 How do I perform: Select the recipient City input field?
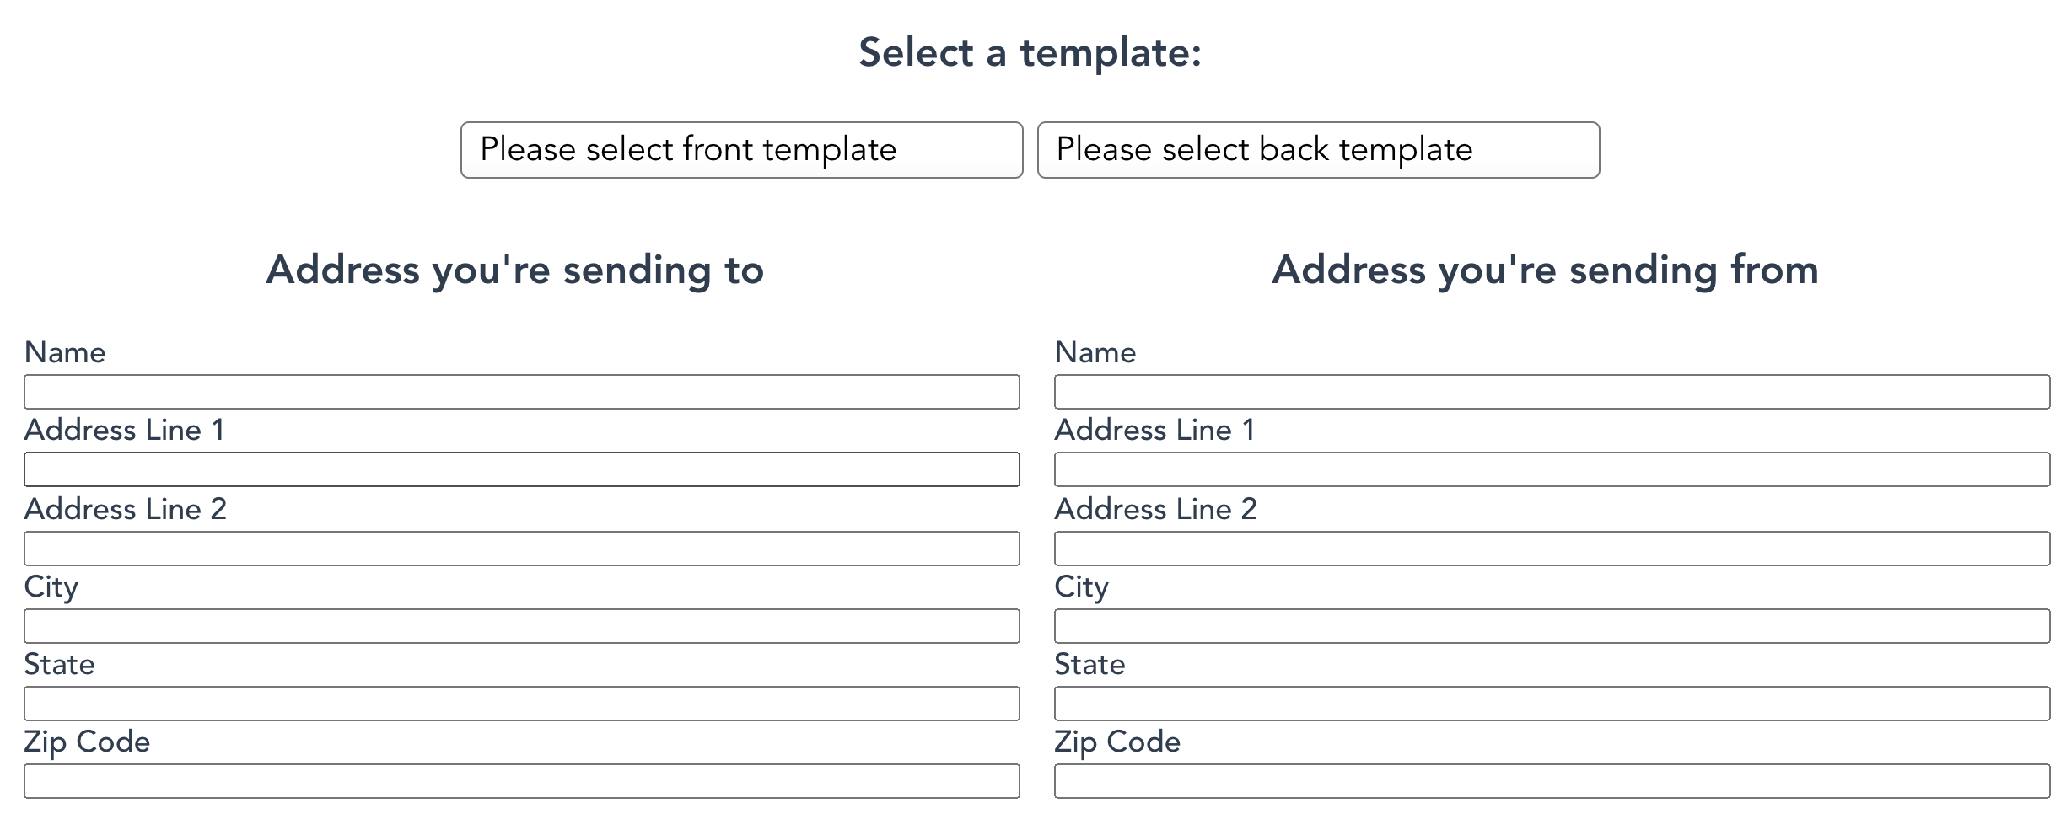point(521,626)
